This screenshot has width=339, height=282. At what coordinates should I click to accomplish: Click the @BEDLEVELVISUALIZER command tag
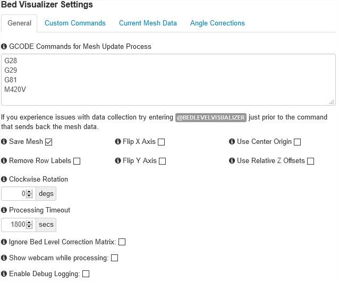(211, 117)
